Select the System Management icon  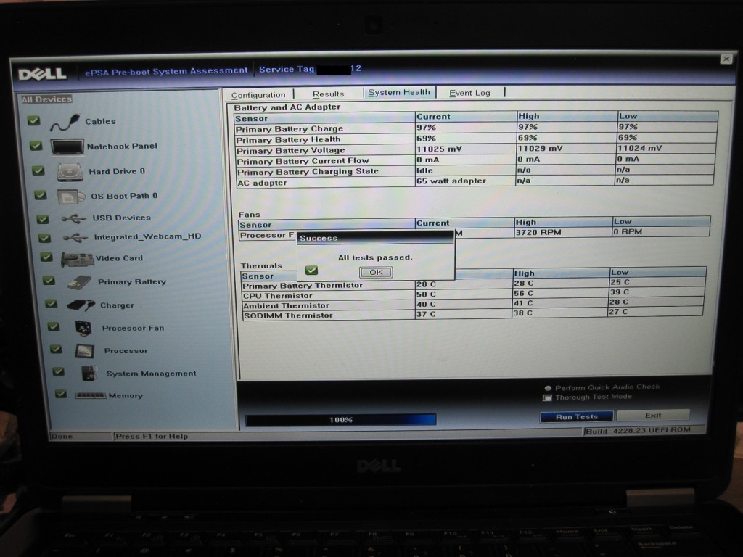(89, 374)
